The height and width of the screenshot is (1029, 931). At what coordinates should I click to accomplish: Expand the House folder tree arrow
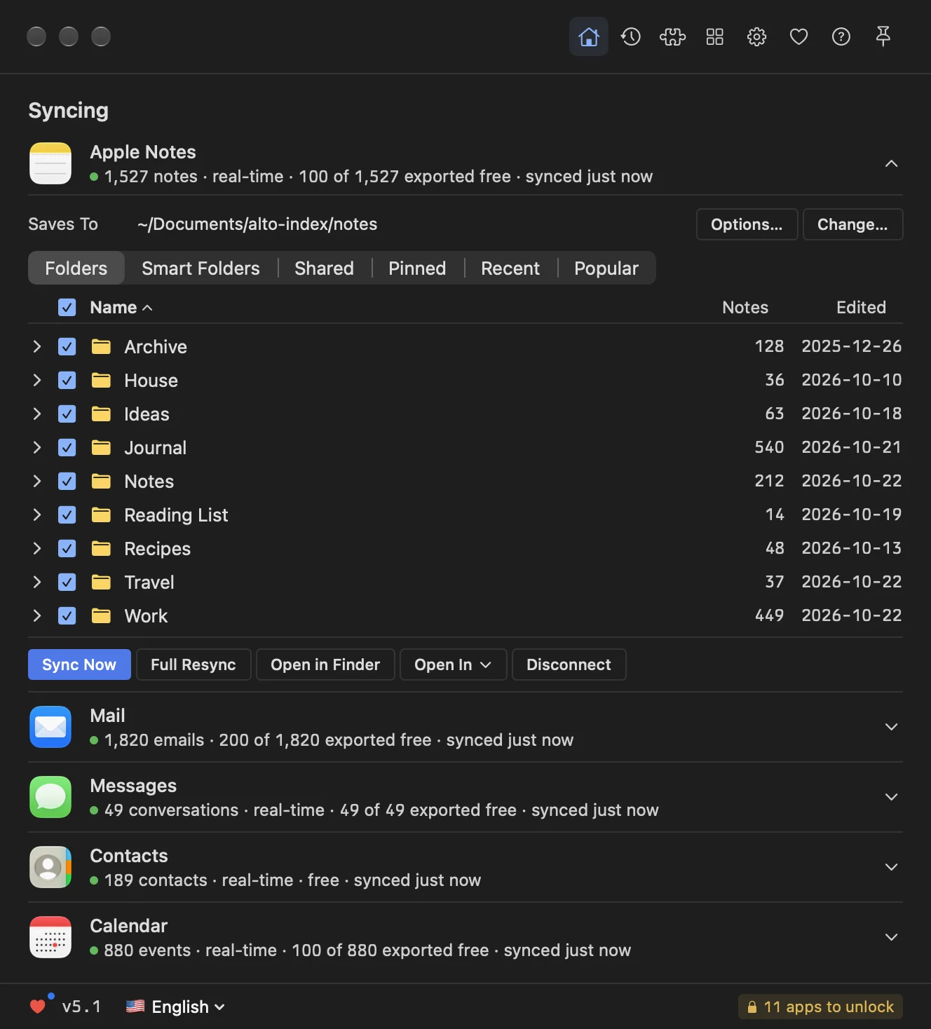(37, 380)
